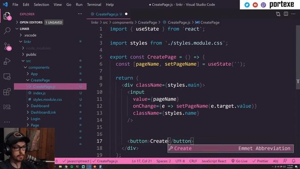This screenshot has height=169, width=300.
Task: Change end of line sequence CRLF
Action: tap(193, 161)
